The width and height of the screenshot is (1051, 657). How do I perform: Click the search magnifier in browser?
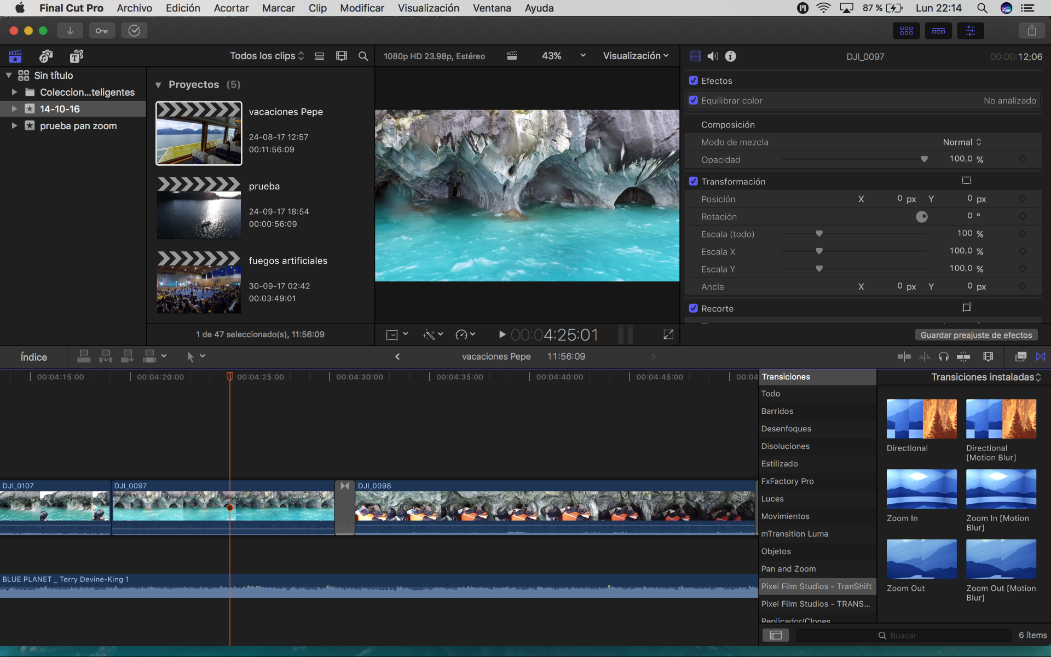click(363, 56)
